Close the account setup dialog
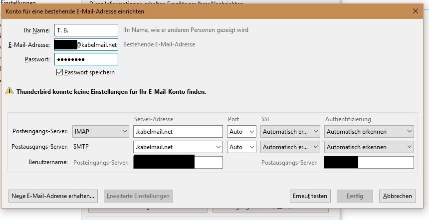 416,10
